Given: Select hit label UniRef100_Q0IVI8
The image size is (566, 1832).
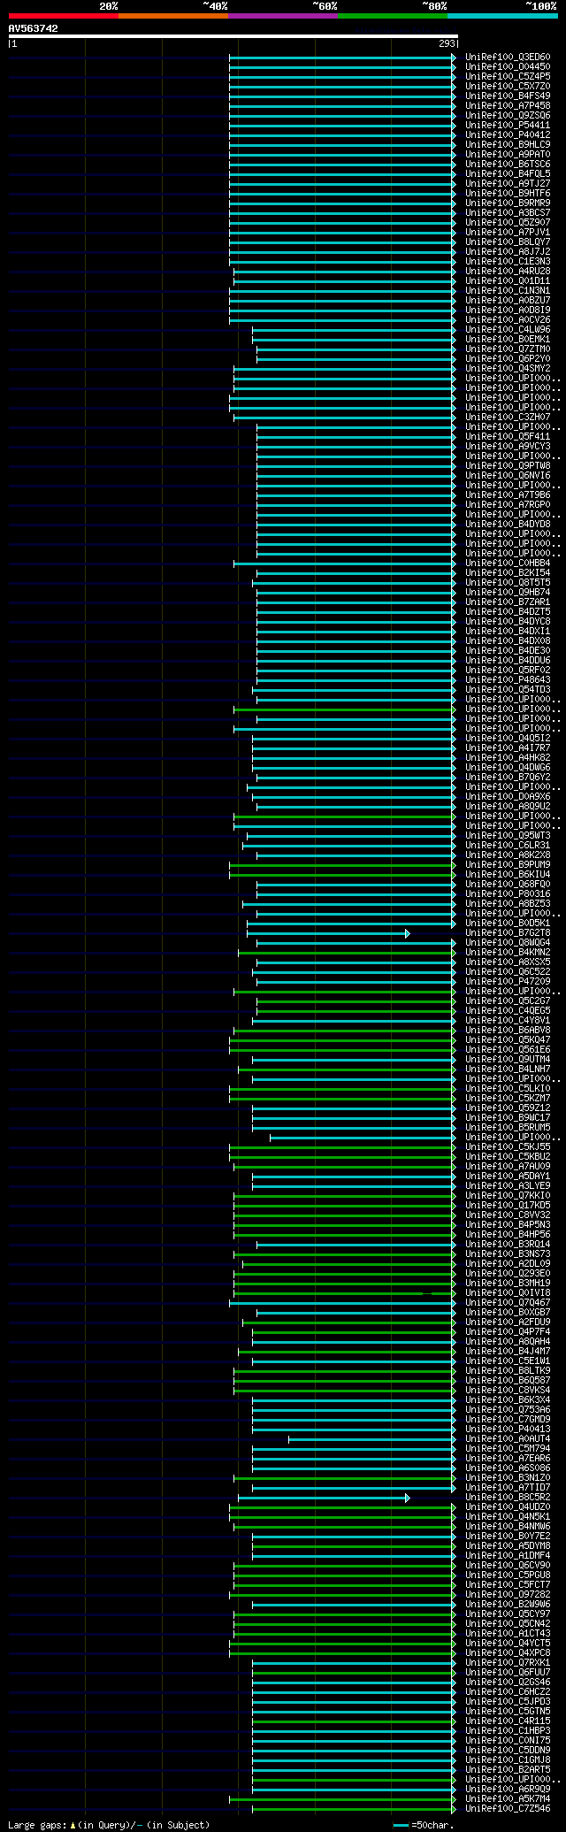Looking at the screenshot, I should pyautogui.click(x=508, y=1293).
